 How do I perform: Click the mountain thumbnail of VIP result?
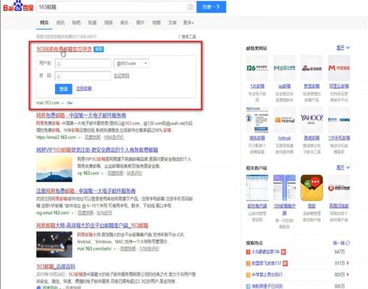pyautogui.click(x=54, y=169)
